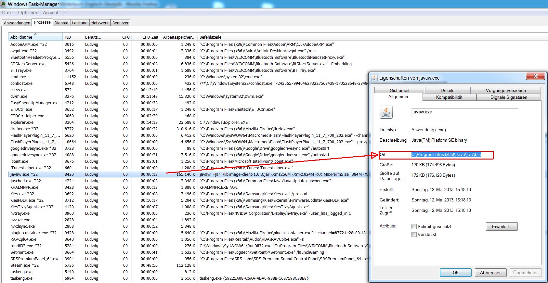Switch to the Leistung tab

click(x=80, y=23)
